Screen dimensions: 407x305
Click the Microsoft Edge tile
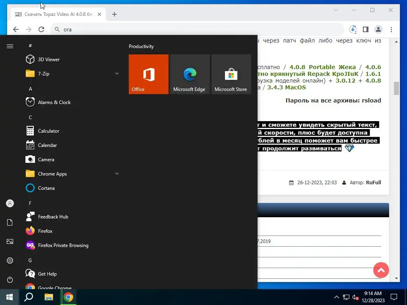[190, 74]
